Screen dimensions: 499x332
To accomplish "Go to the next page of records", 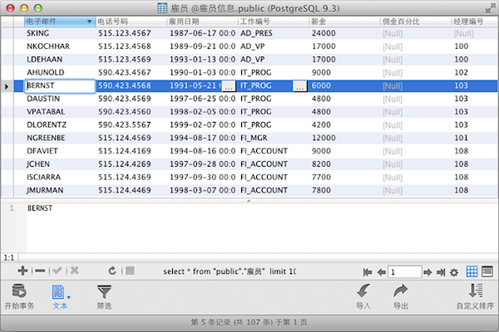I will pyautogui.click(x=427, y=272).
